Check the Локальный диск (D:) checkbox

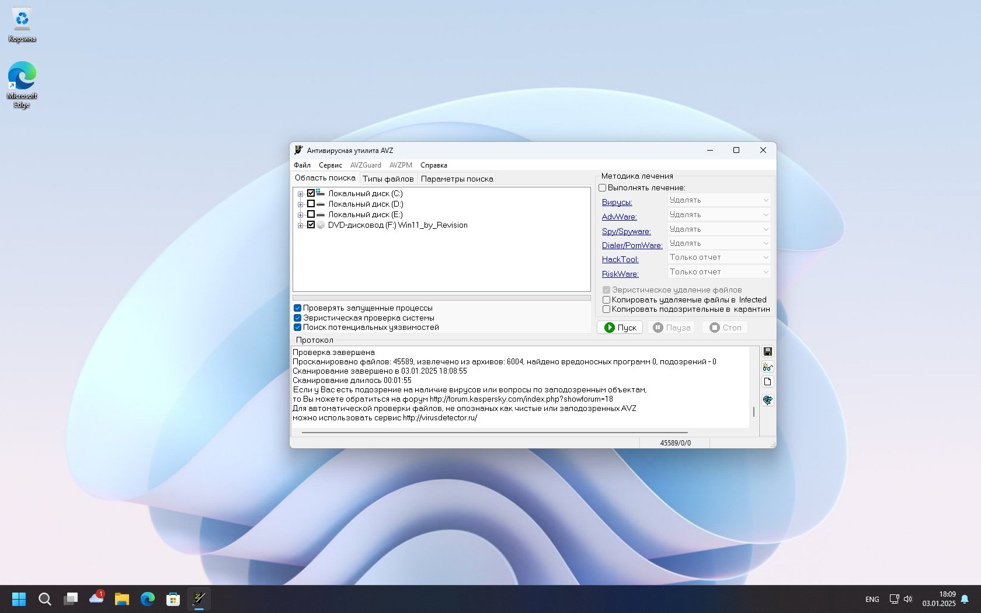(311, 204)
